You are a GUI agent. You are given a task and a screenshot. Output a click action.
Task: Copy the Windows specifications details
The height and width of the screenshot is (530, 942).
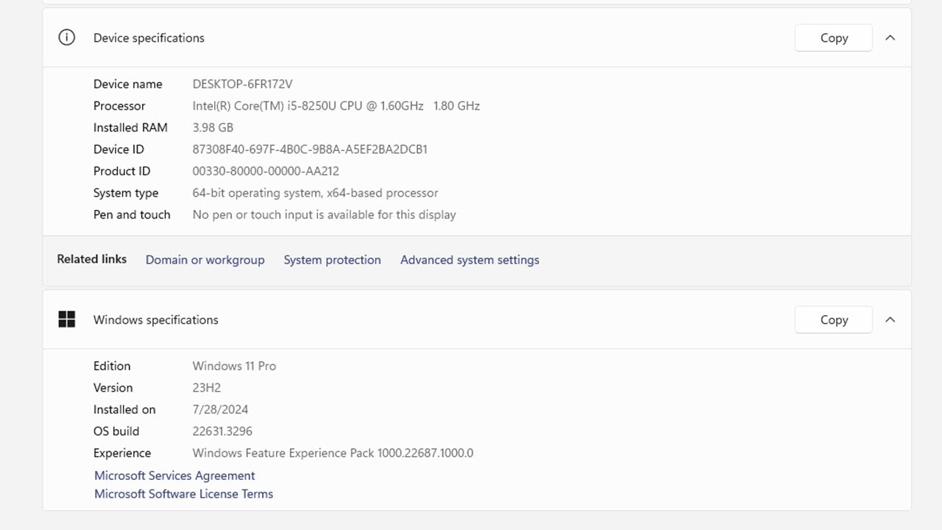pyautogui.click(x=833, y=320)
